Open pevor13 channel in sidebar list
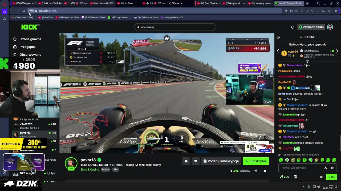Image resolution: width=341 pixels, height=191 pixels. 35,134
